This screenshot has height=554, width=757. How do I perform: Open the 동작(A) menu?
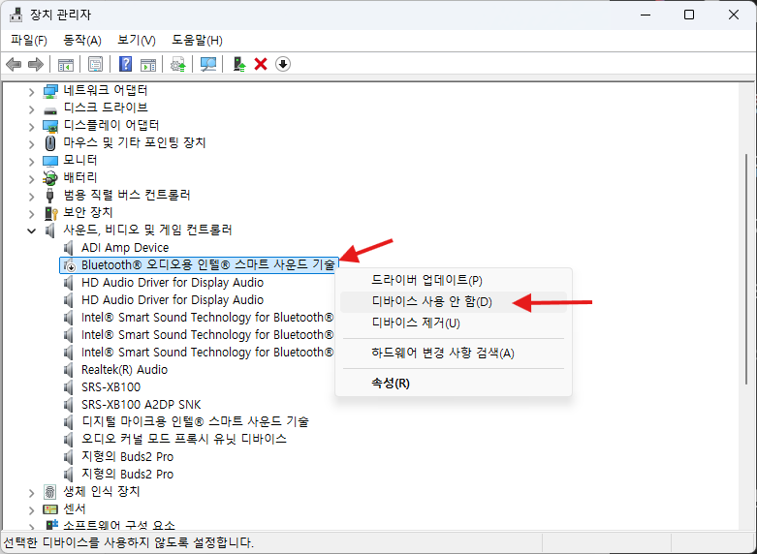tap(82, 40)
